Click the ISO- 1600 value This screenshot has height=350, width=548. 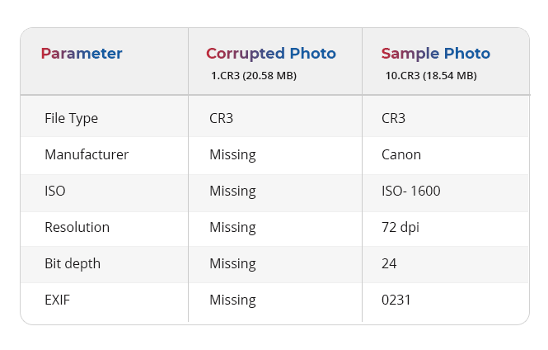[x=411, y=191]
